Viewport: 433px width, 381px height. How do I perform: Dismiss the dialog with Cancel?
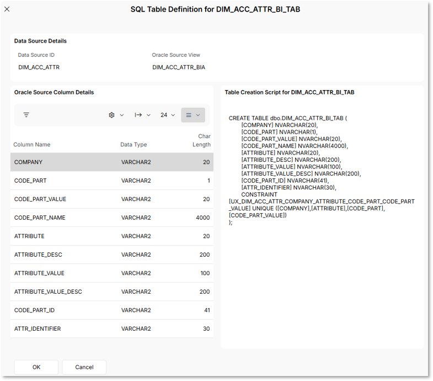(x=84, y=367)
